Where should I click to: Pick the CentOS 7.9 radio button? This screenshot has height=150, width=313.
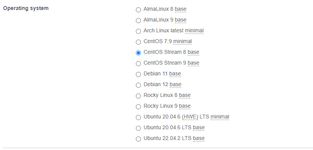(138, 42)
